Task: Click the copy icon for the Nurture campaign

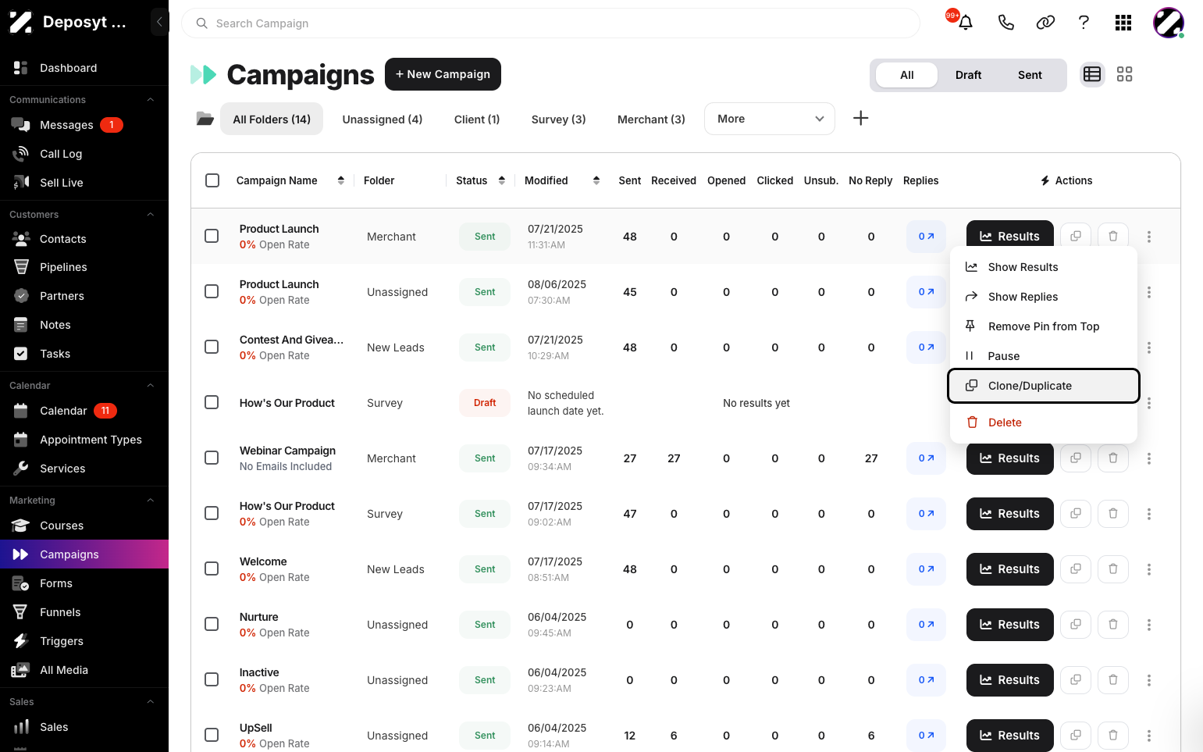Action: point(1076,625)
